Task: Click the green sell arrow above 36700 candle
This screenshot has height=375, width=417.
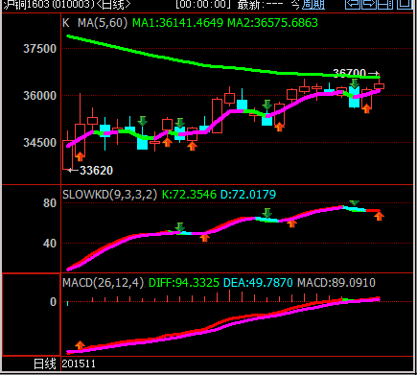Action: tap(354, 83)
